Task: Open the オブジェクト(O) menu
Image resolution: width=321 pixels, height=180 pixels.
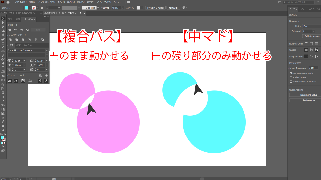Action: tap(47, 2)
